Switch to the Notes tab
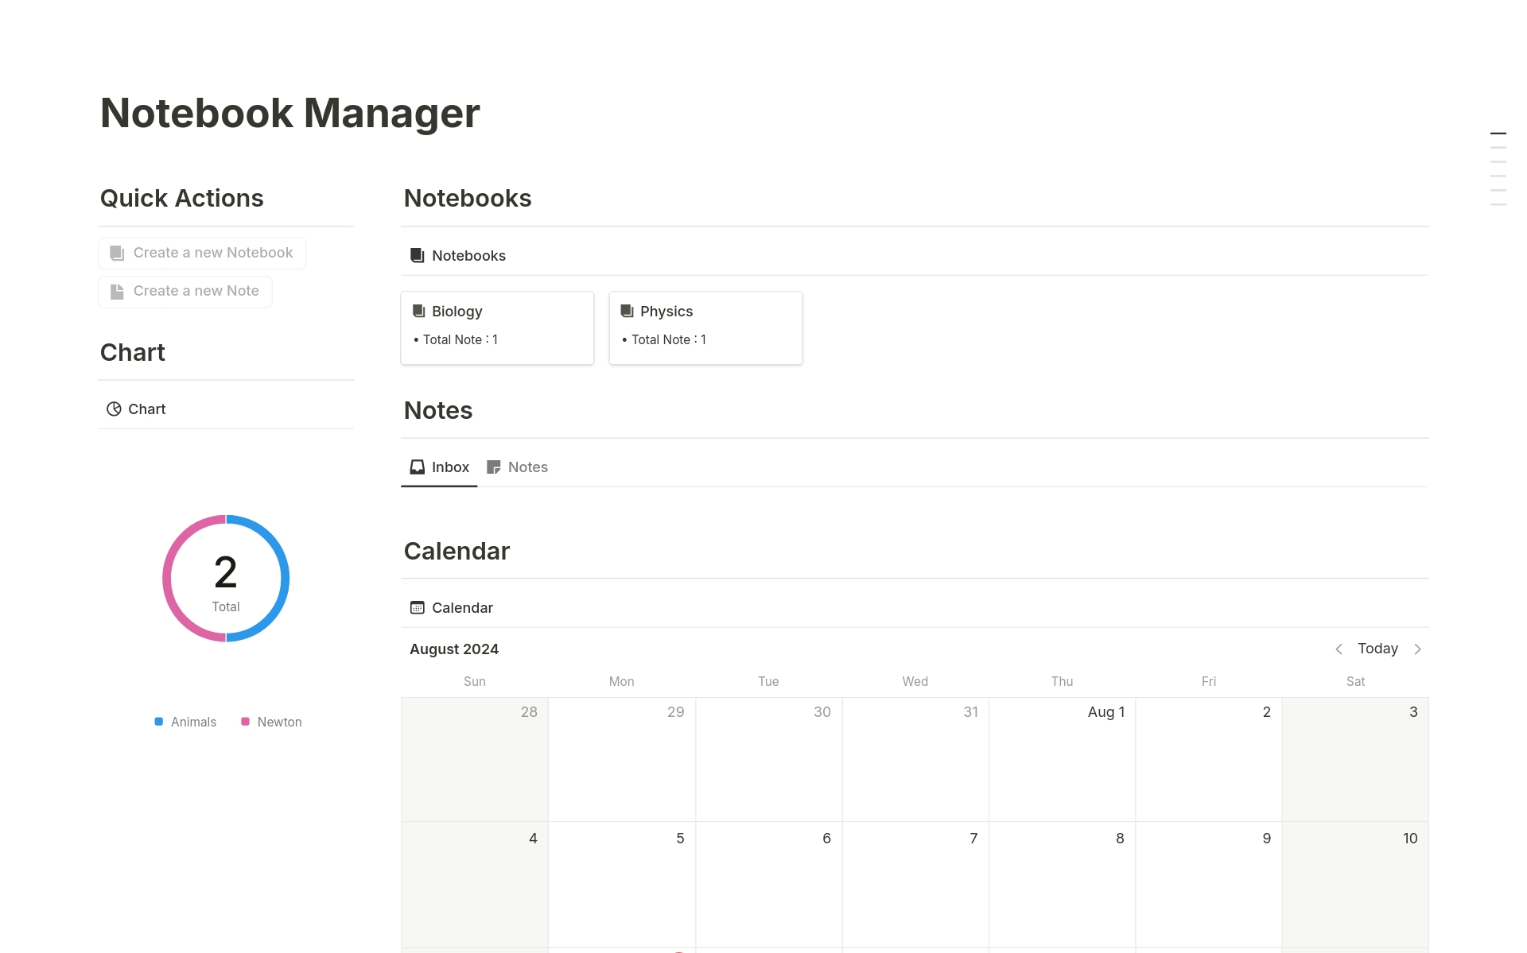The image size is (1527, 953). [x=518, y=467]
